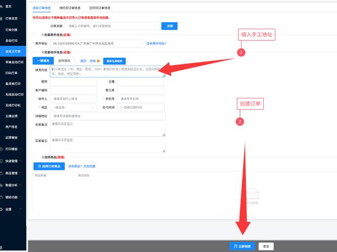Open the 地区 region dropdown
Screen dimensions: 337x252
pos(73,107)
